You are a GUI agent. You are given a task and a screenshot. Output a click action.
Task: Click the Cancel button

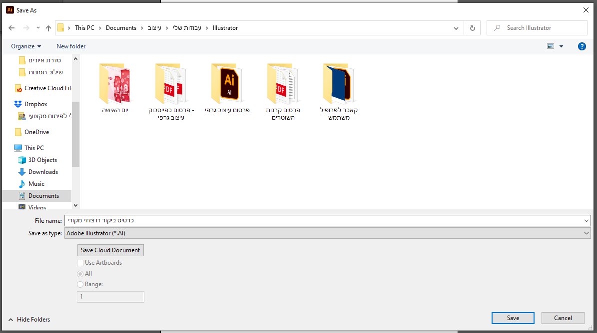coord(563,318)
